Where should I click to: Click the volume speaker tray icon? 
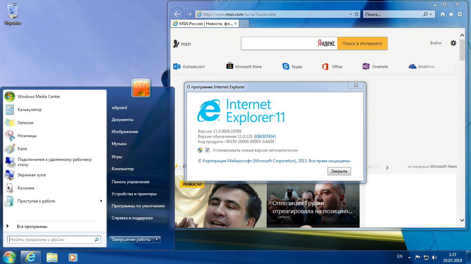point(434,257)
